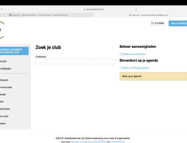
Task: Click the shopping cart icon
Action: pos(152,23)
